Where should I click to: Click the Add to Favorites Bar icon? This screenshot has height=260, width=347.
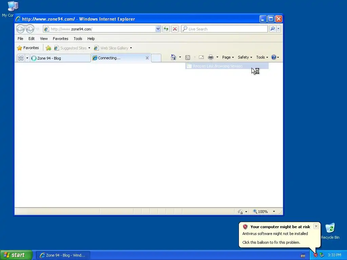click(x=48, y=48)
